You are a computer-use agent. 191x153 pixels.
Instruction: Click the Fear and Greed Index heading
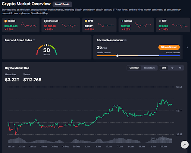click(x=18, y=40)
